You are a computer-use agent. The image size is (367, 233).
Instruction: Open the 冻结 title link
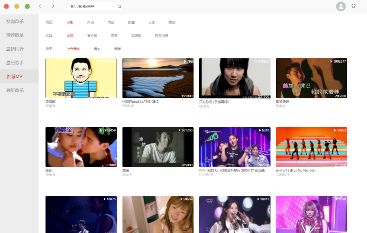coord(126,170)
